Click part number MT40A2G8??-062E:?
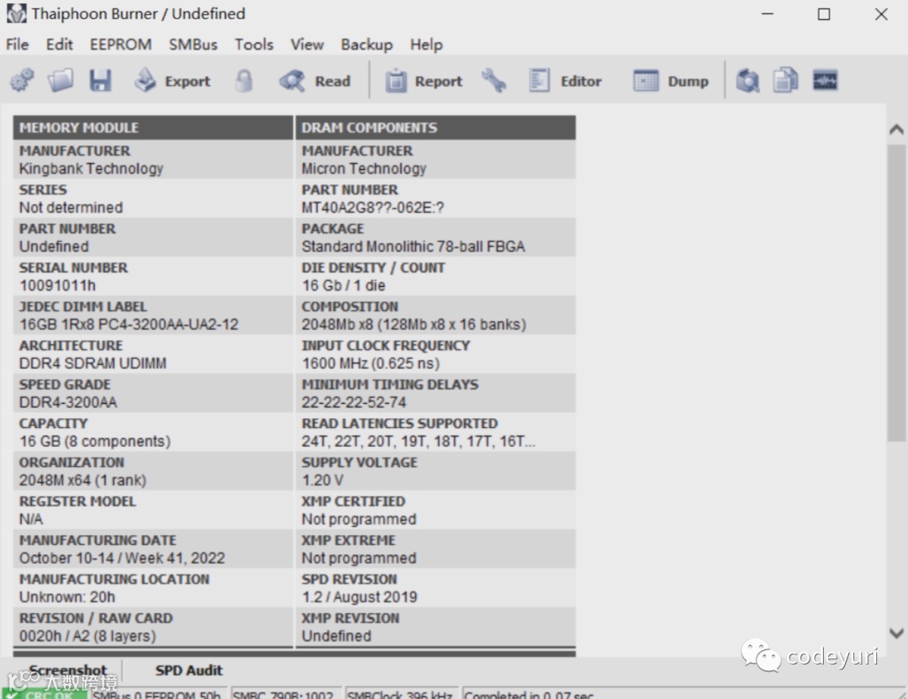 tap(372, 208)
